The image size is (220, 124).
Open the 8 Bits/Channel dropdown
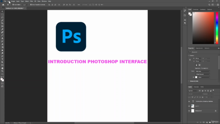tap(203, 74)
